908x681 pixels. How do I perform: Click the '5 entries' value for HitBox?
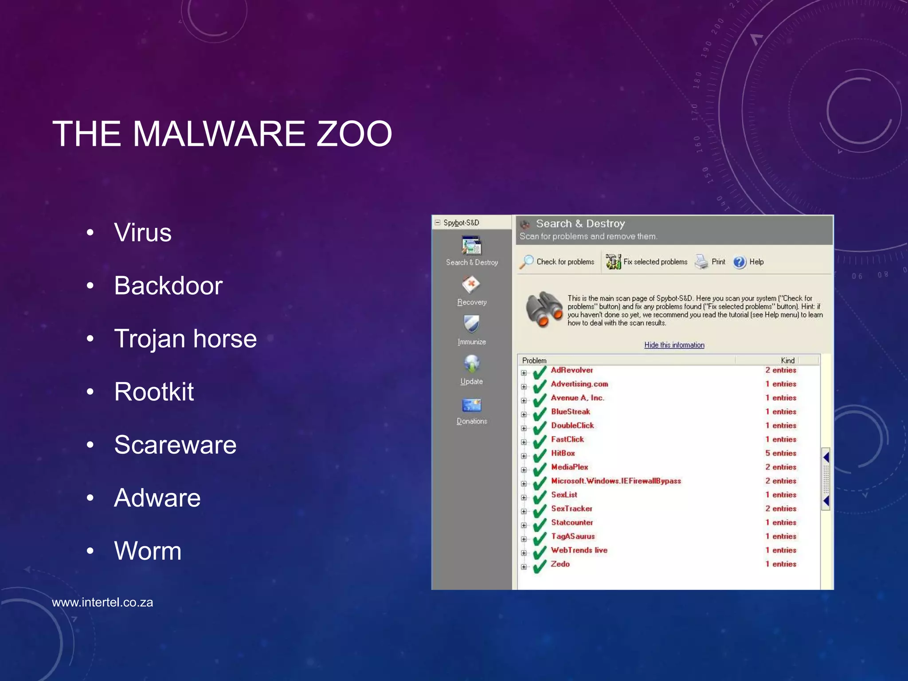pos(781,453)
